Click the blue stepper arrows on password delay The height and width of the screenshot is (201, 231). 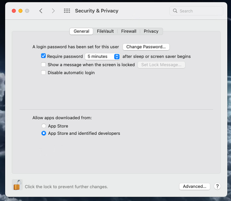117,56
